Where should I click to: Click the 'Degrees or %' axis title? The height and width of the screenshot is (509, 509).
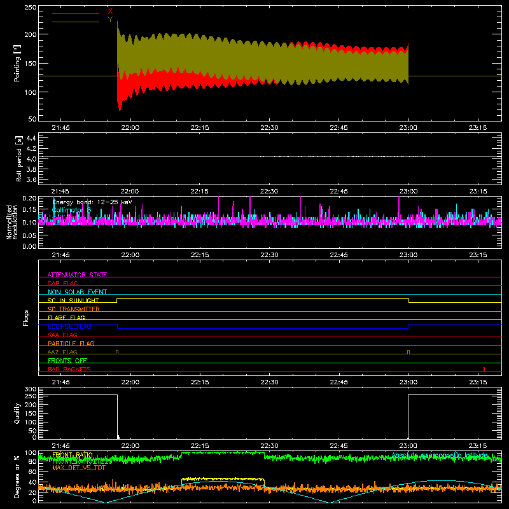[17, 477]
